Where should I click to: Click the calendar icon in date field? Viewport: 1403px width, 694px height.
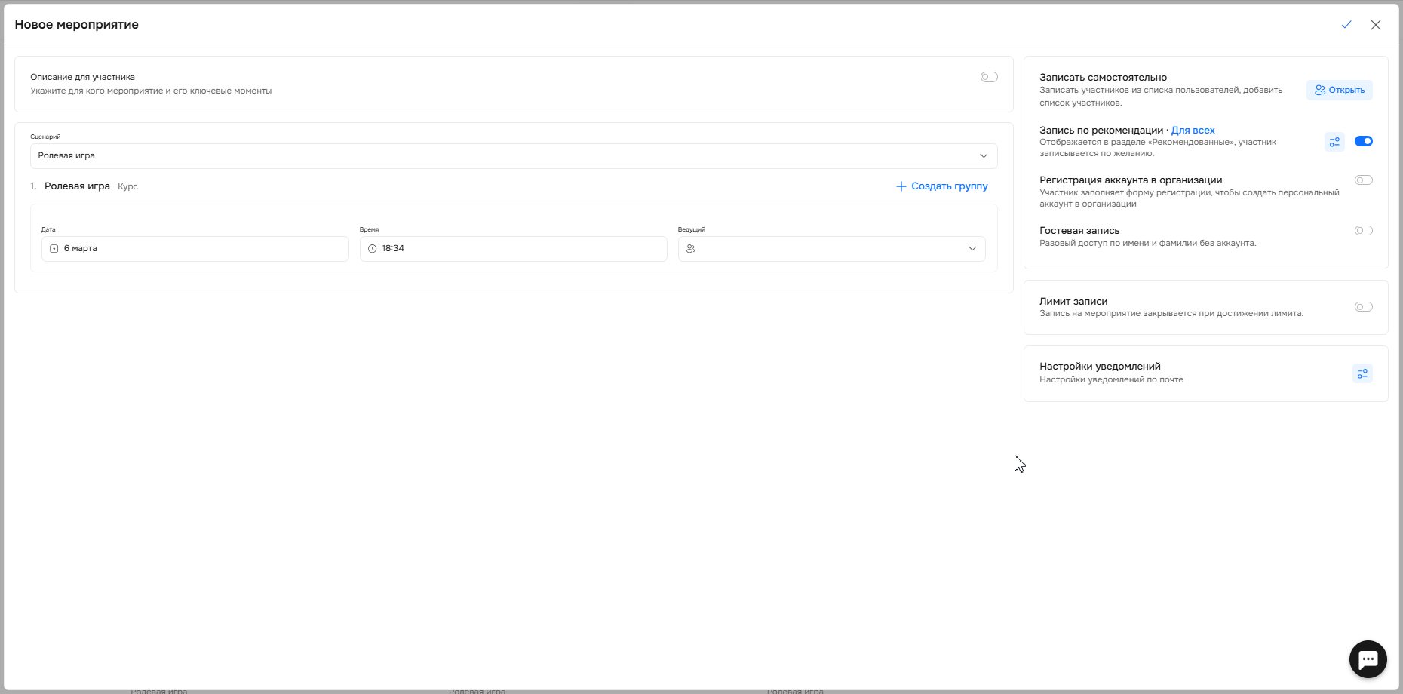click(54, 249)
